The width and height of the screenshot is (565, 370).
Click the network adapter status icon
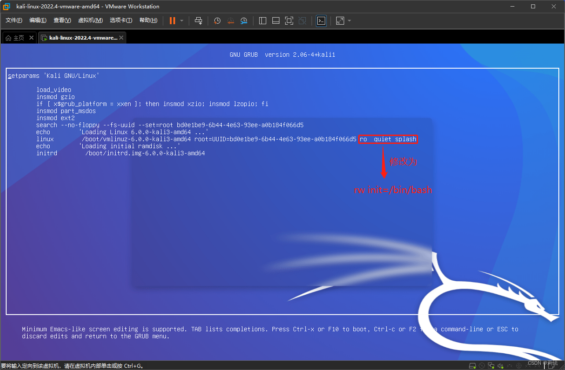(x=491, y=366)
